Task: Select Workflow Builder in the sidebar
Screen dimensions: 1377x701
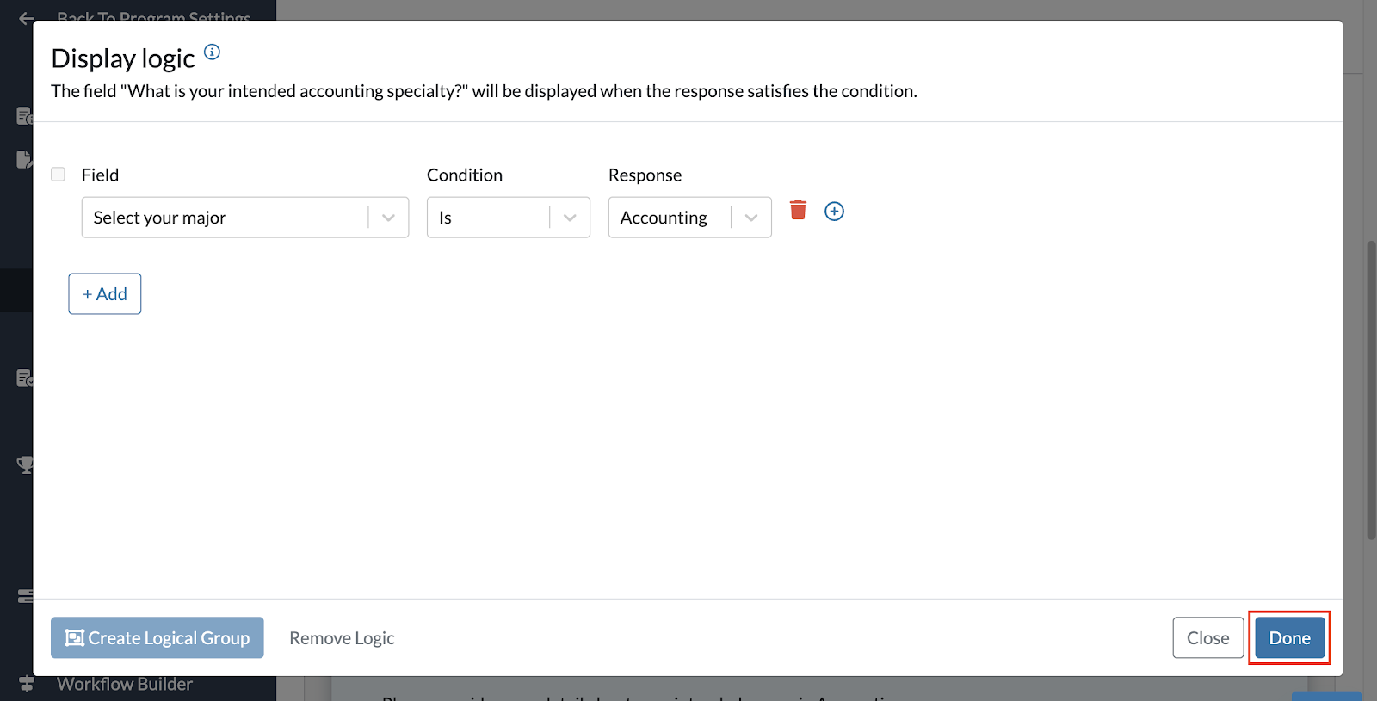Action: [x=123, y=684]
